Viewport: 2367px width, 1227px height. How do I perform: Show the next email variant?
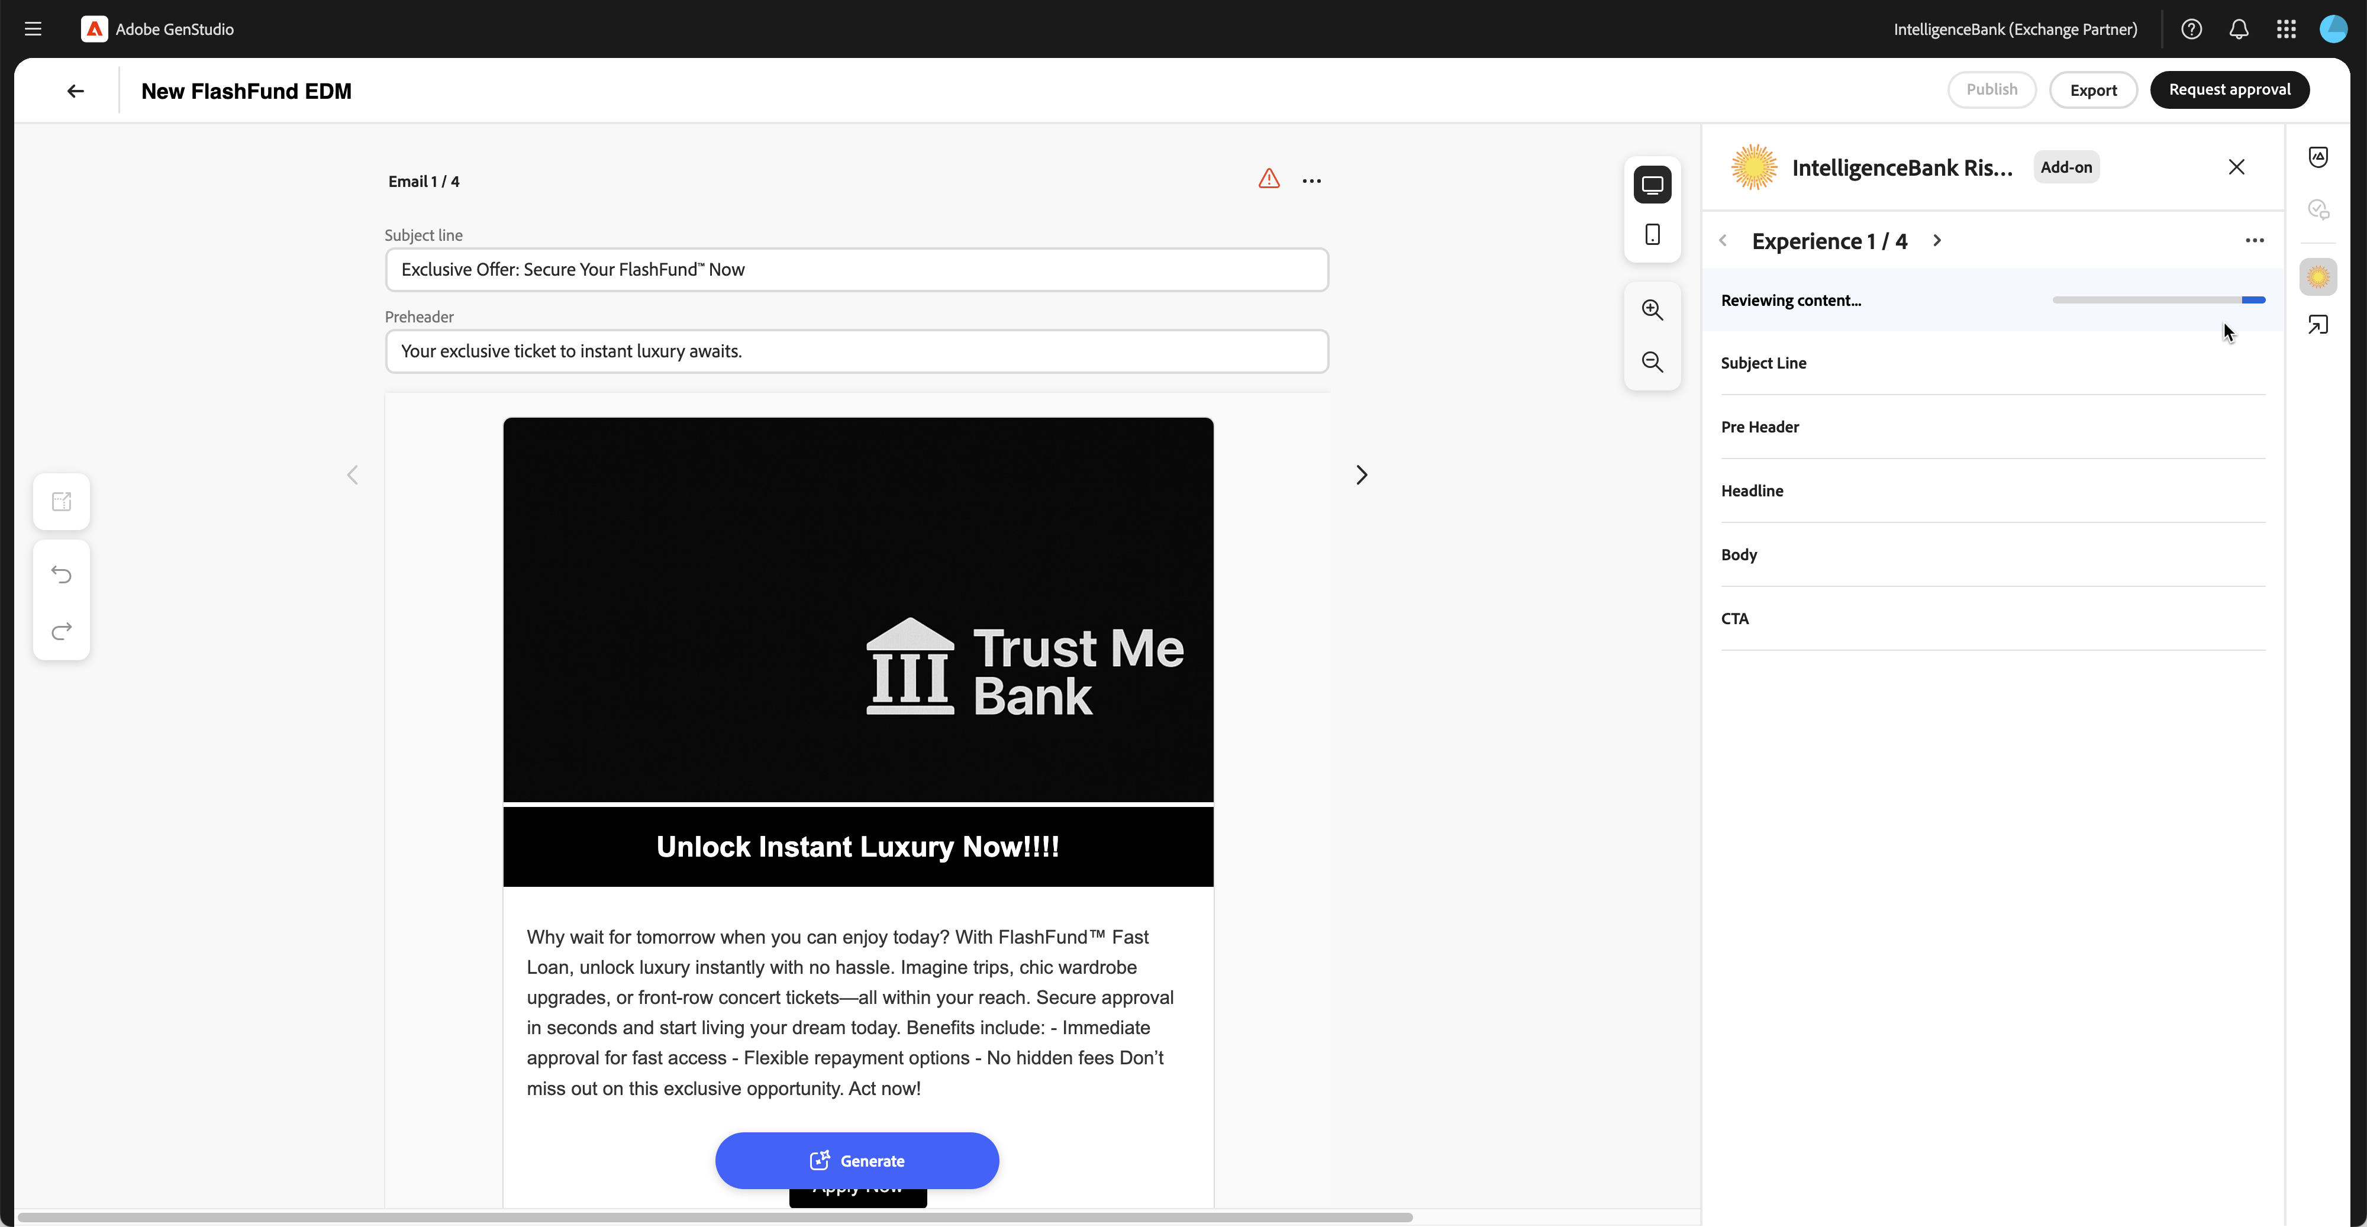(1361, 475)
